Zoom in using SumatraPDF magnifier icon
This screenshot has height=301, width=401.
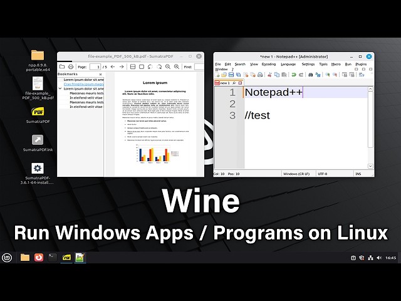[x=177, y=67]
